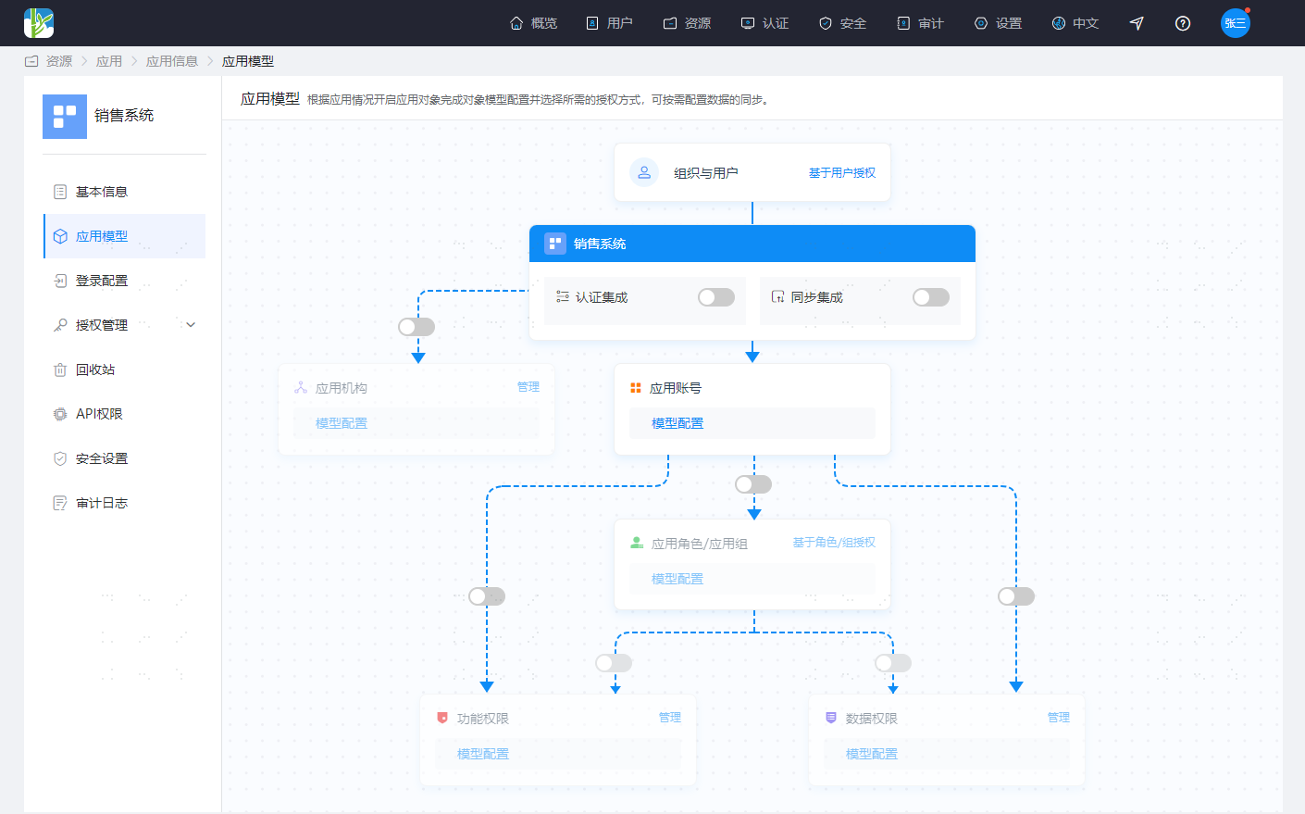Enable the 认证集成 toggle

tap(716, 297)
